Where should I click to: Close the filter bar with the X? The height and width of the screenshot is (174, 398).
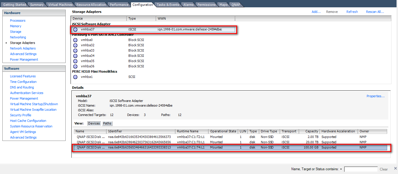[x=395, y=168]
